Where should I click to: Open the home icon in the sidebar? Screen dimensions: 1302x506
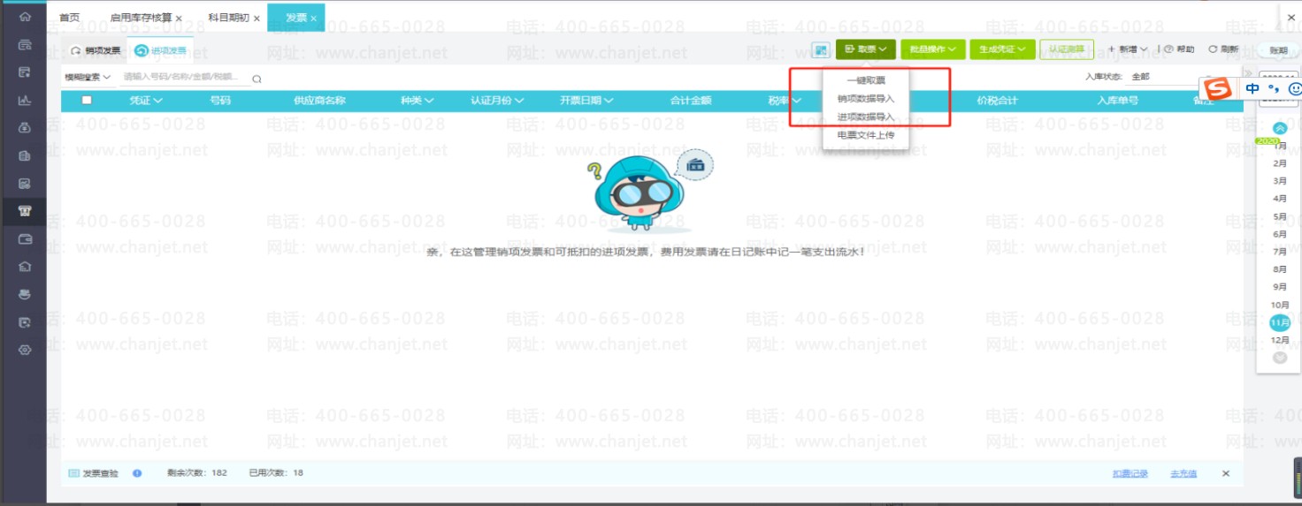(x=25, y=17)
